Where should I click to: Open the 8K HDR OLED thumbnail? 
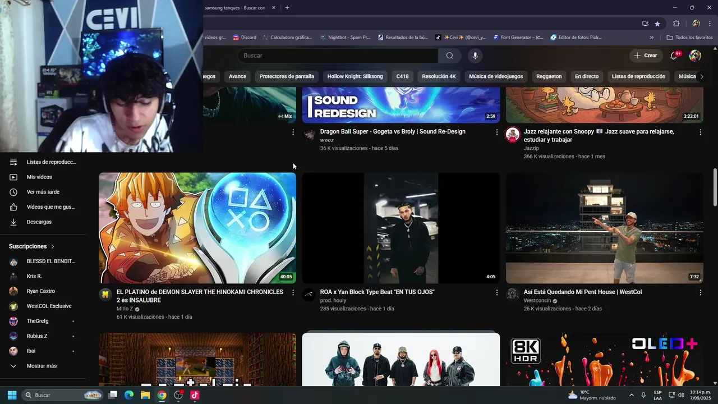[605, 359]
